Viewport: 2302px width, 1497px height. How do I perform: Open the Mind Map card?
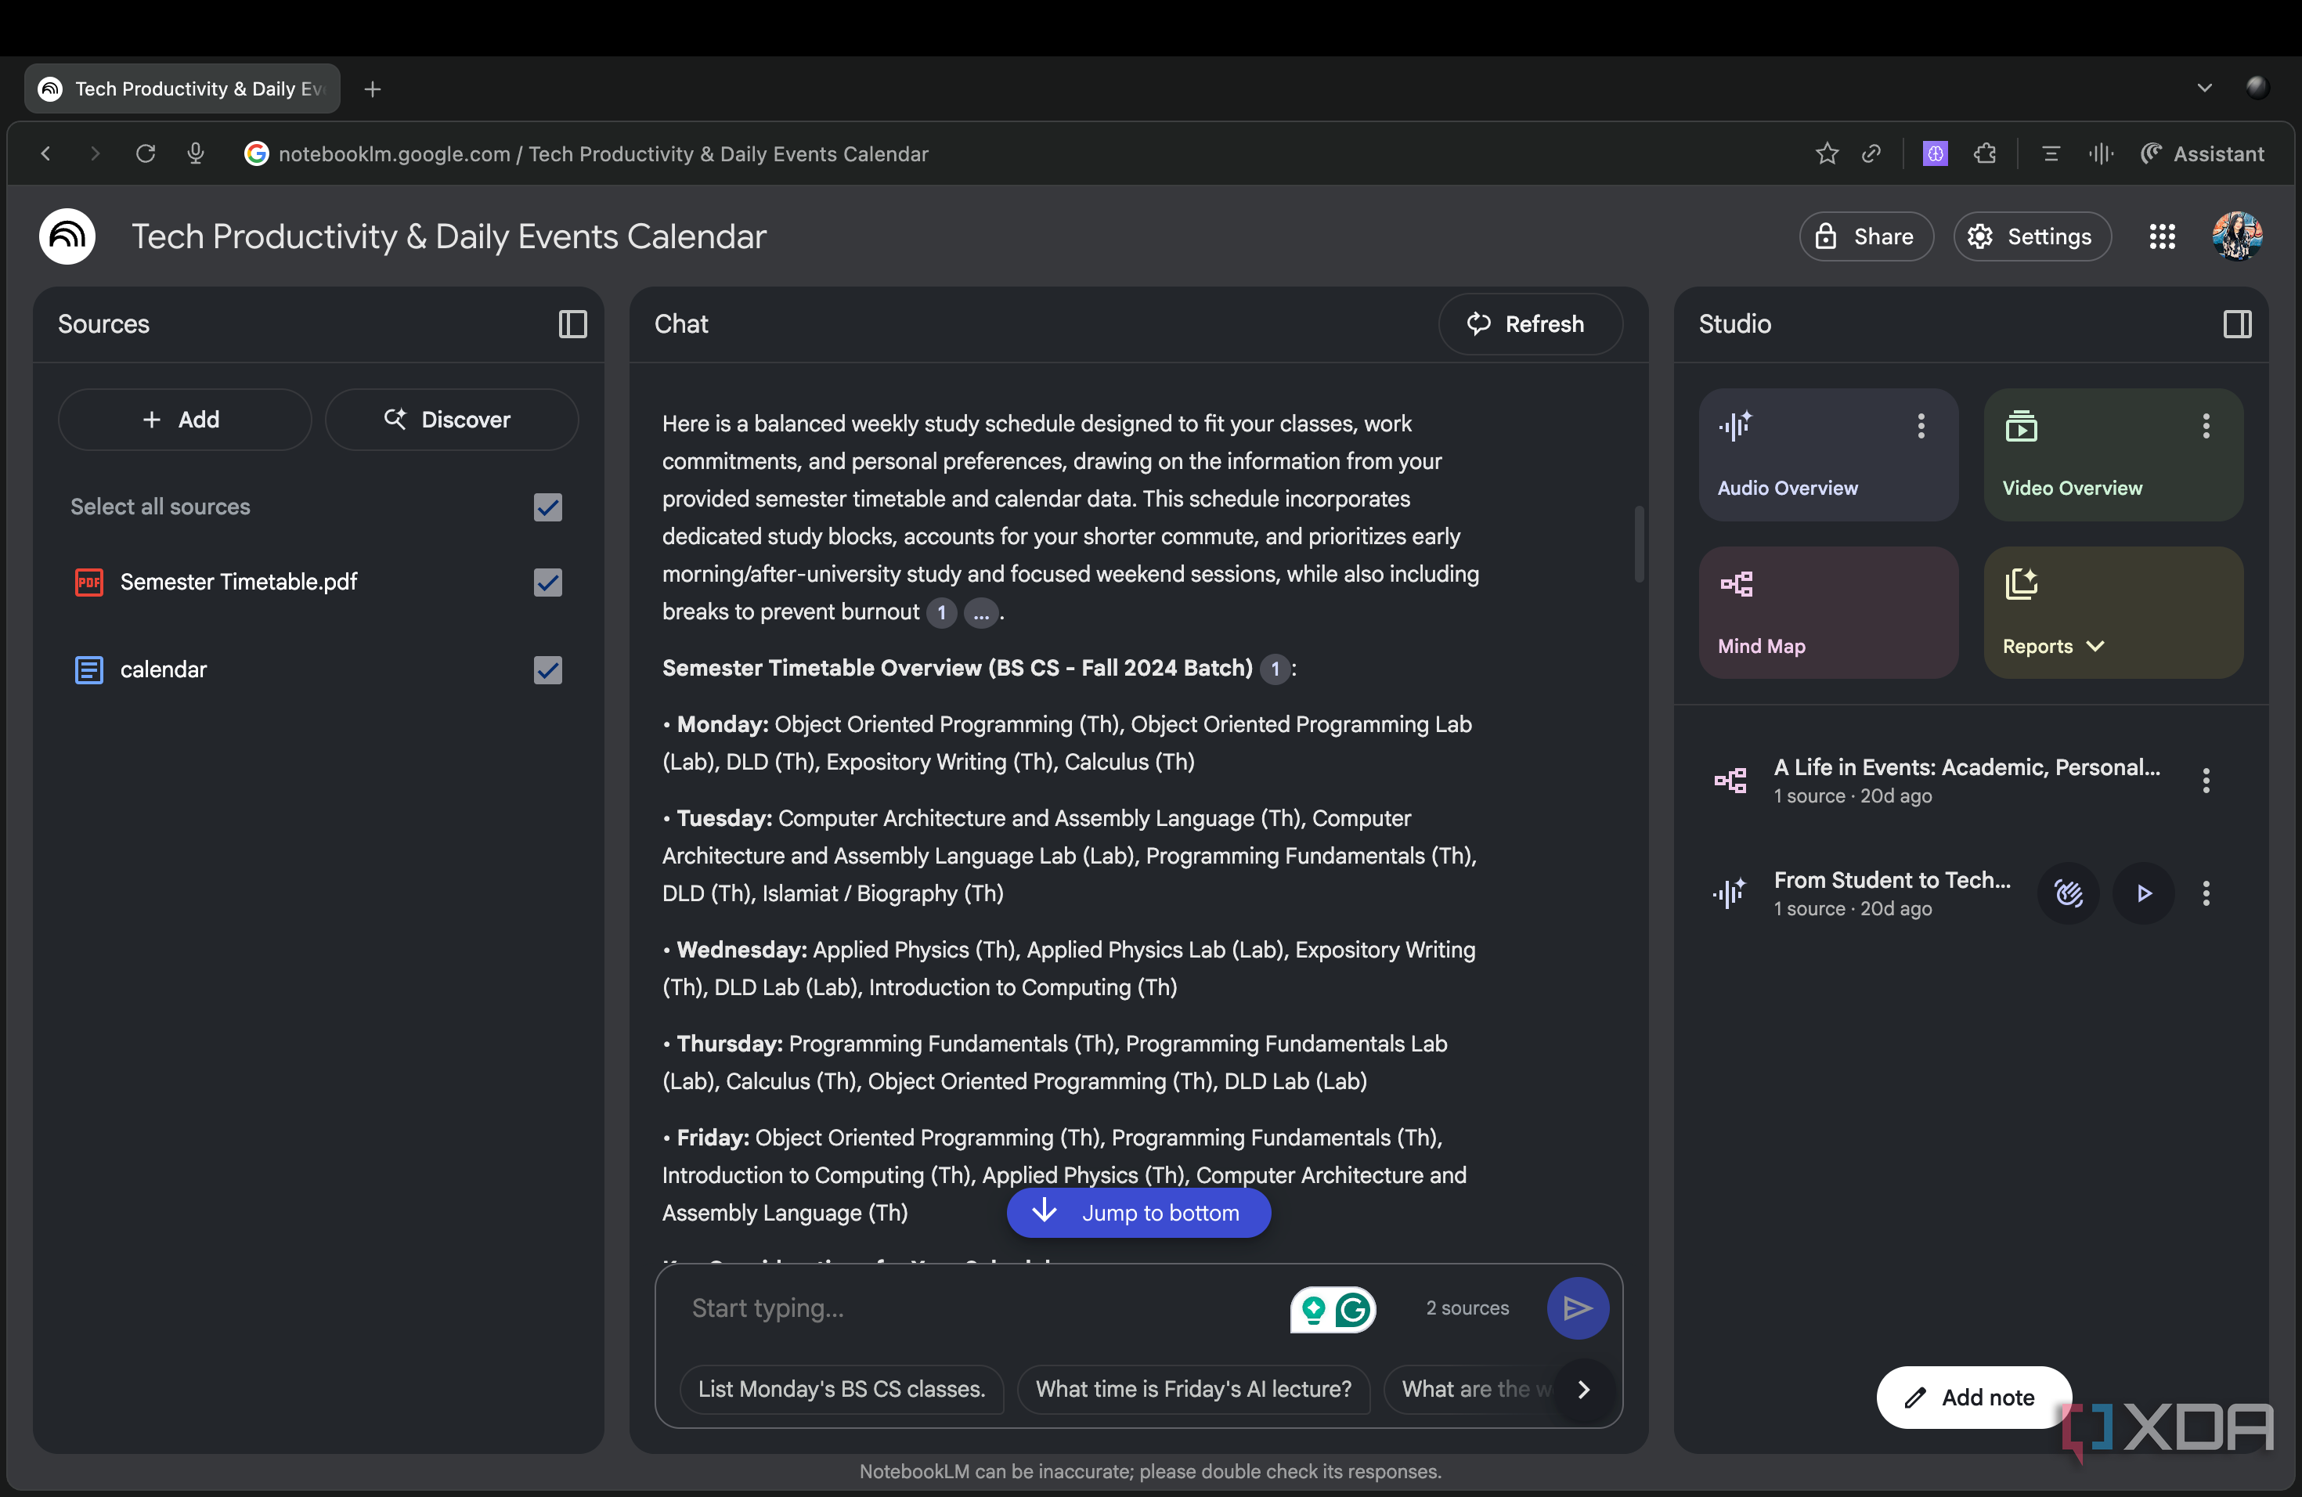click(x=1828, y=612)
